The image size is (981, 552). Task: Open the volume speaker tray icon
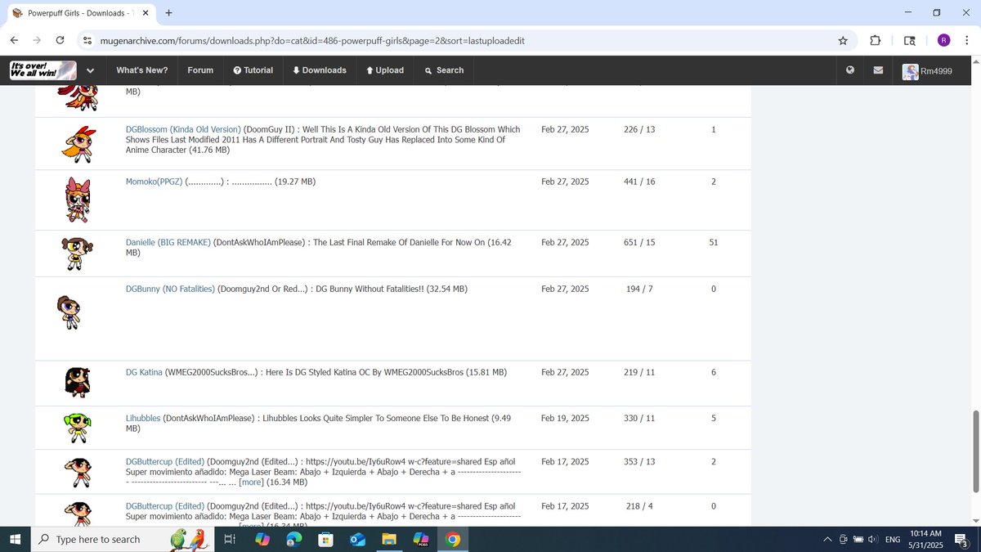tap(872, 539)
